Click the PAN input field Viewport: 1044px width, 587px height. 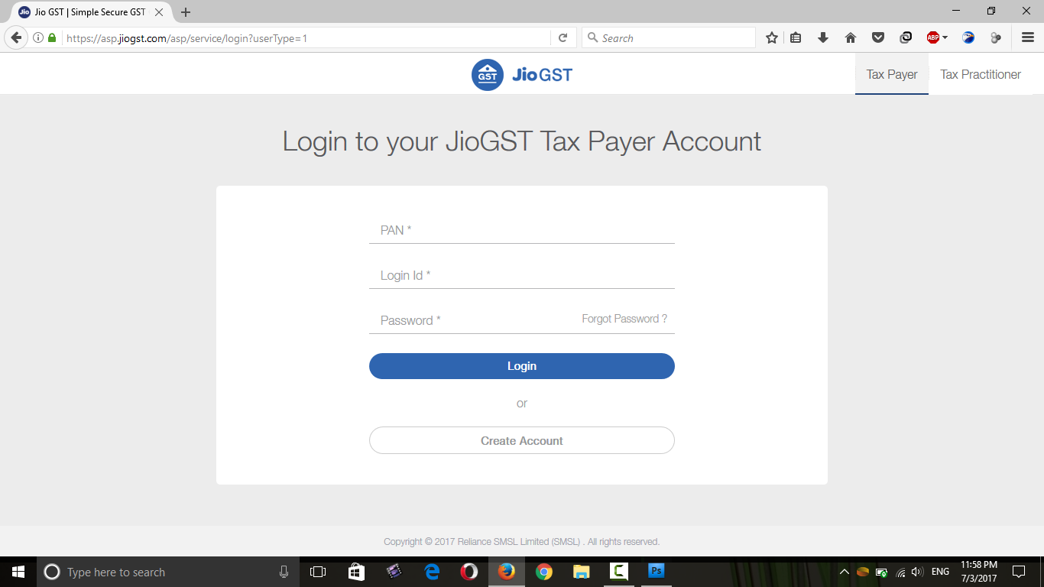point(522,230)
